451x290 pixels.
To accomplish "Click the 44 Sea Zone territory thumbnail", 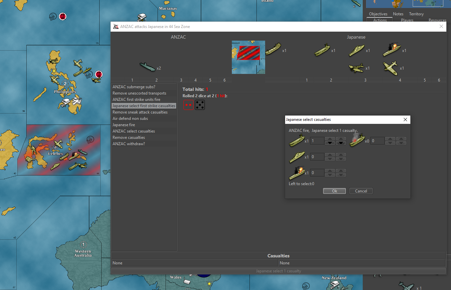I will click(x=248, y=57).
